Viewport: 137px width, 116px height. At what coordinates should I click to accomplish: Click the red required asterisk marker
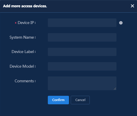(16, 23)
